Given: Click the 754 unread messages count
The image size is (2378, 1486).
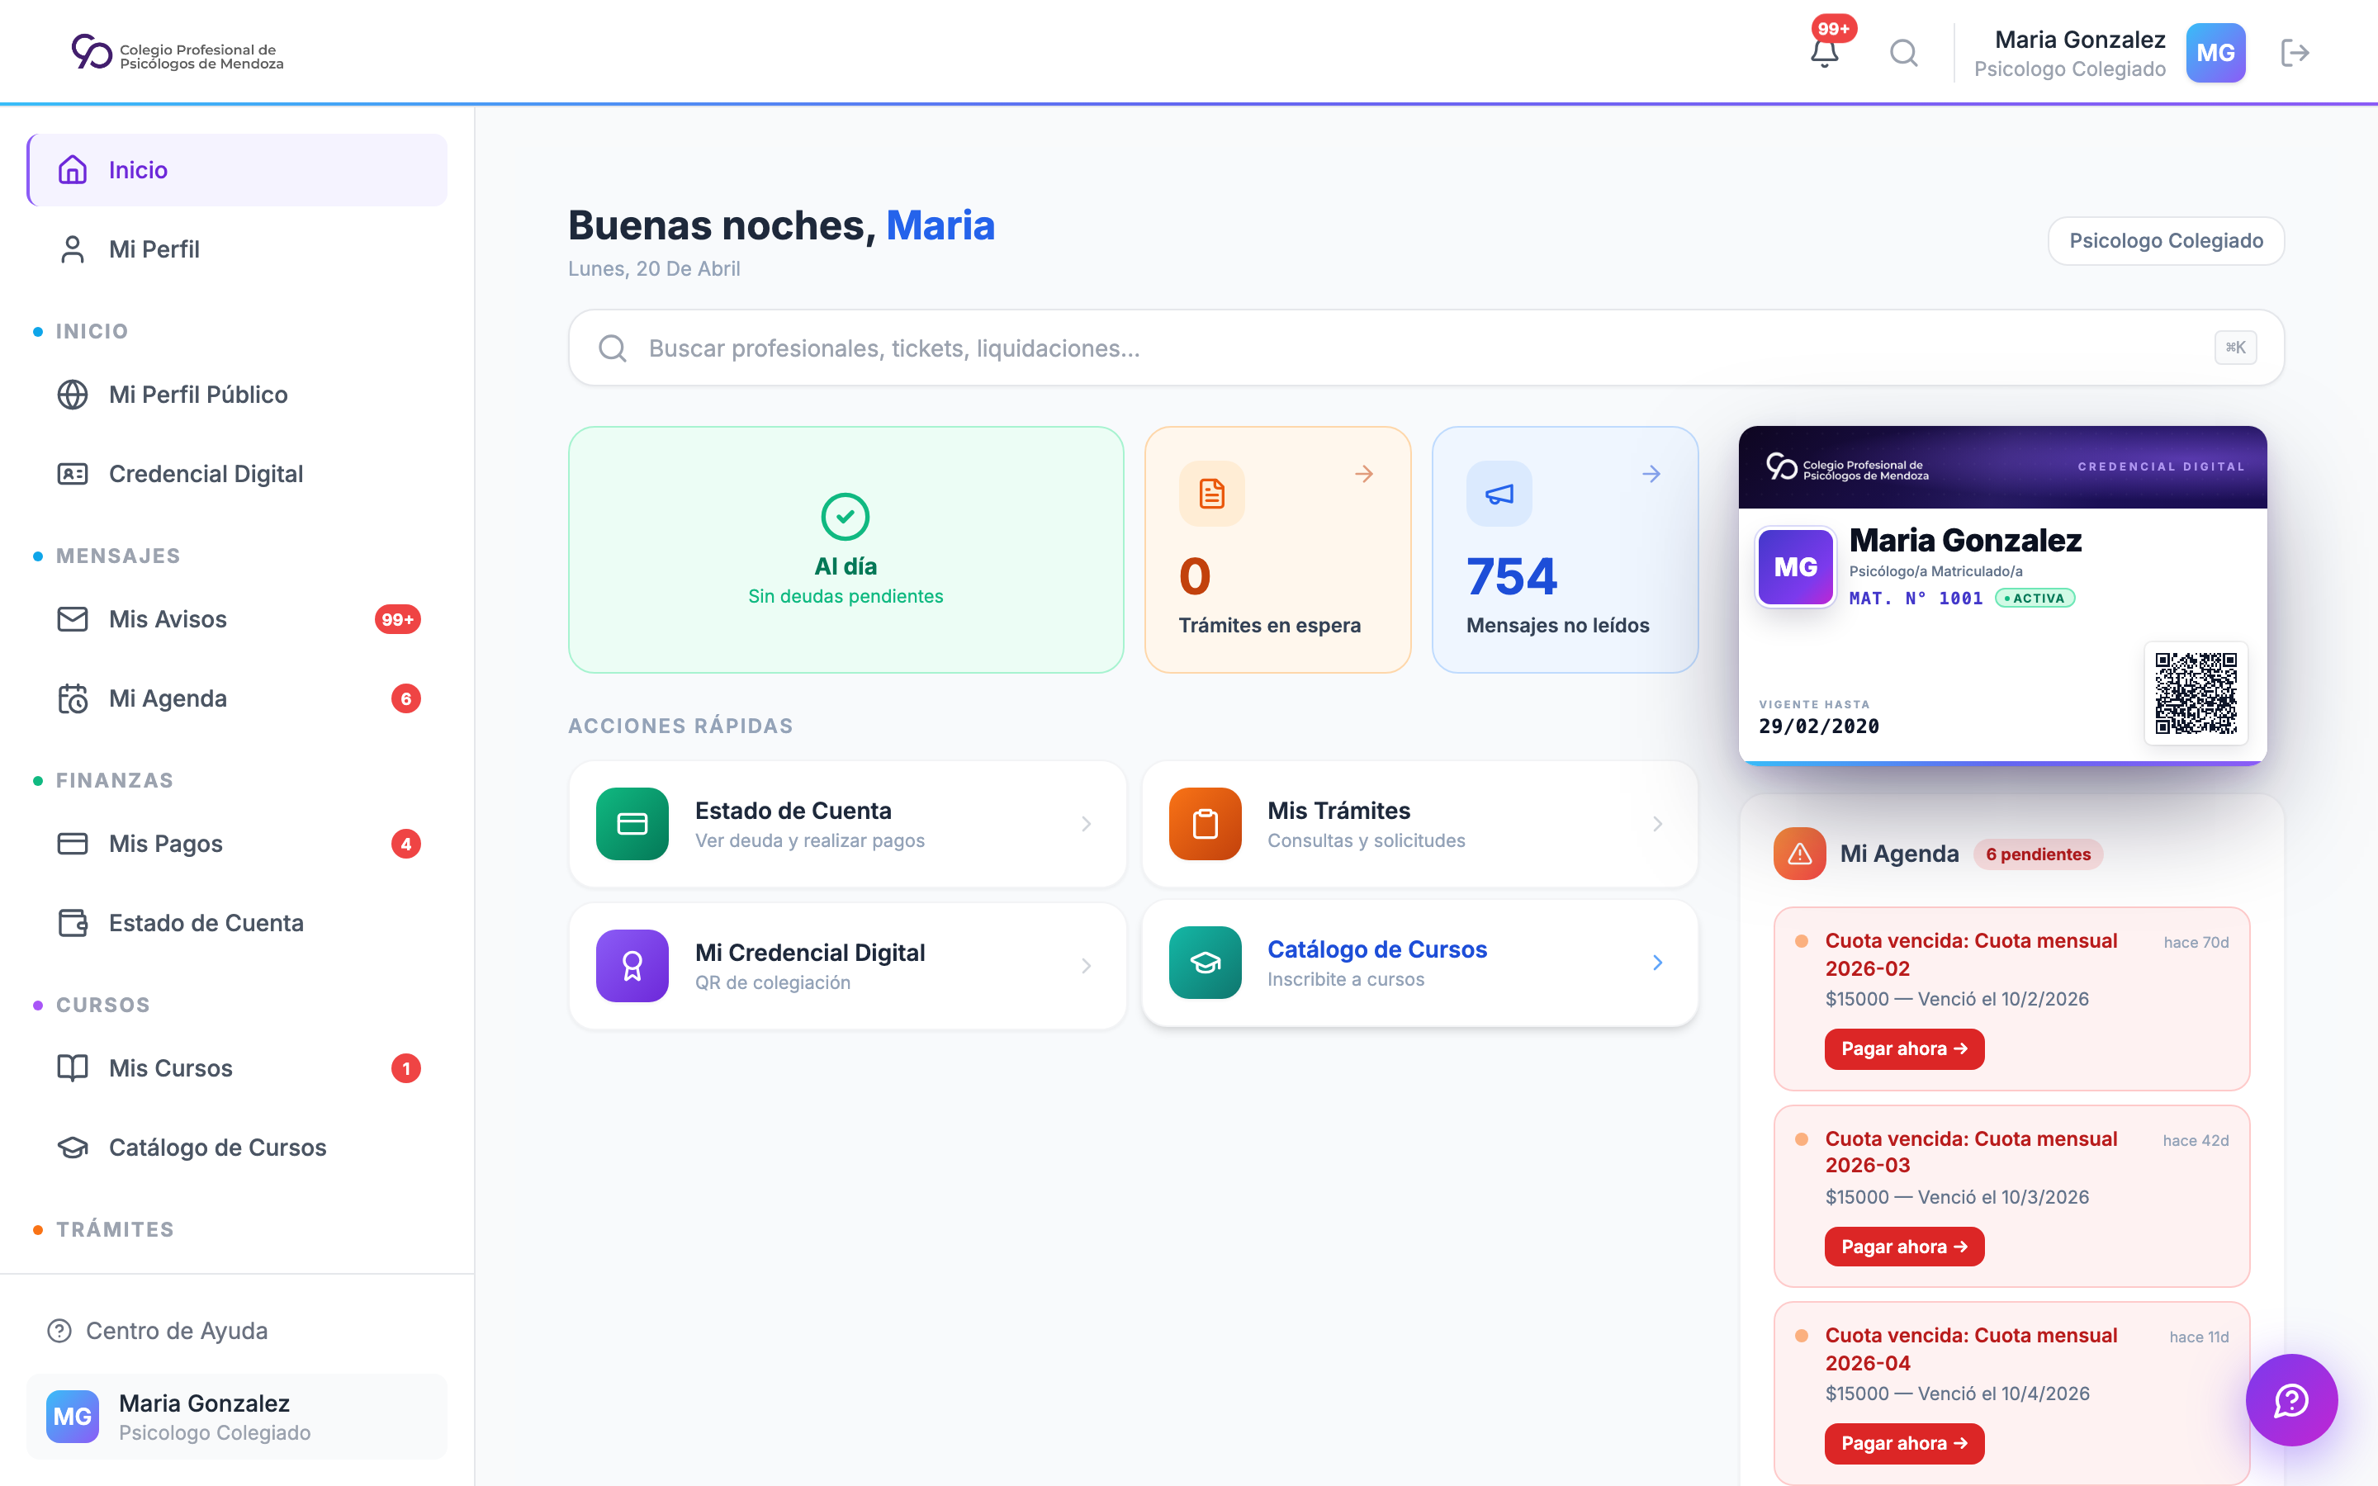Looking at the screenshot, I should (1511, 576).
